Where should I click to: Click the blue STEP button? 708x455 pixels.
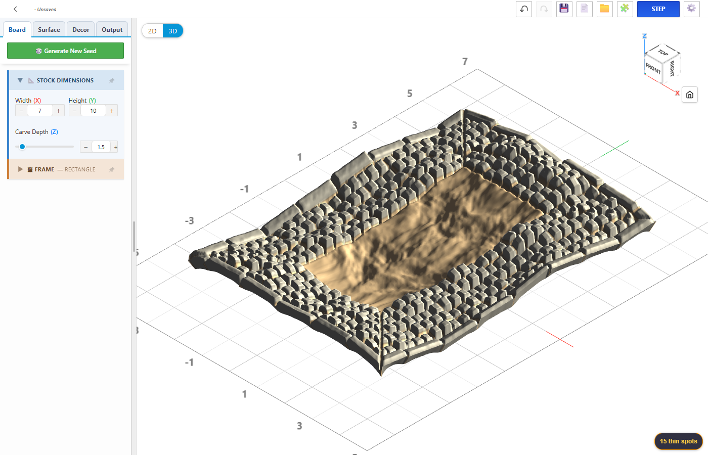(x=658, y=9)
